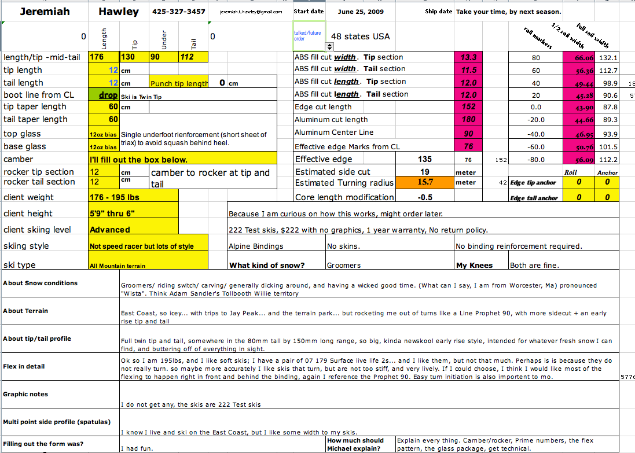Screen dimensions: 635x453
Task: Click the client weight cell 176 - 195 lbs
Action: [133, 197]
